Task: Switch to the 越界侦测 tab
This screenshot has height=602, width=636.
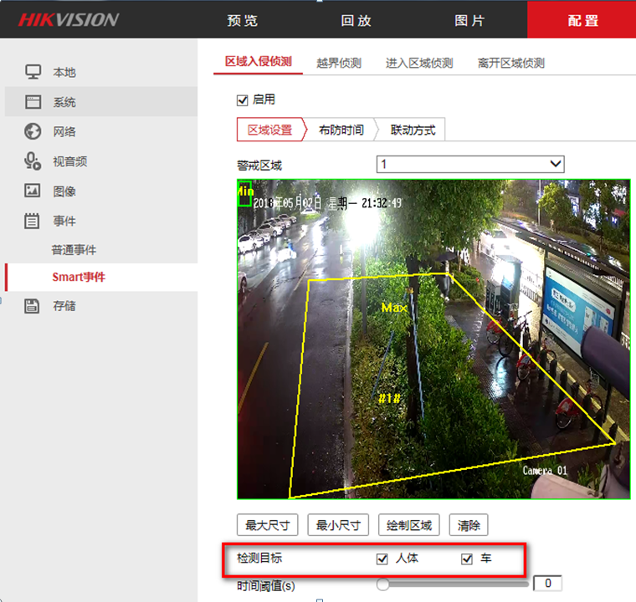Action: coord(339,63)
